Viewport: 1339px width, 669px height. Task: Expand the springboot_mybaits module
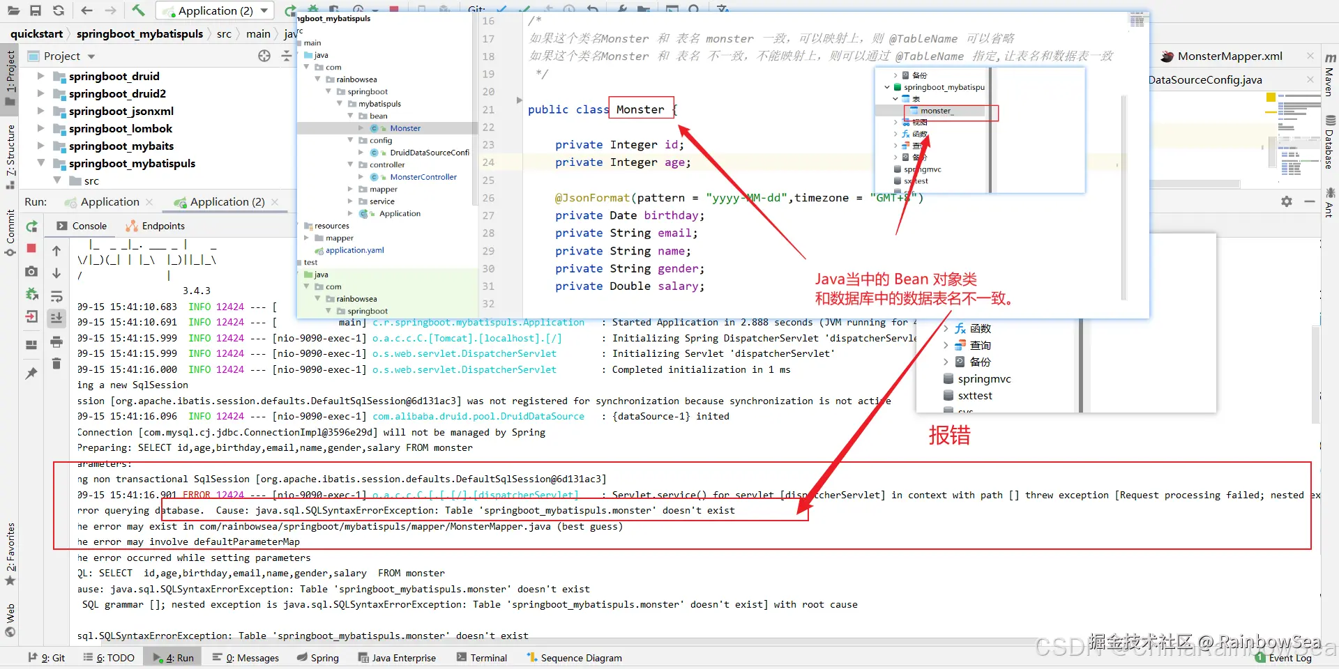pos(40,146)
